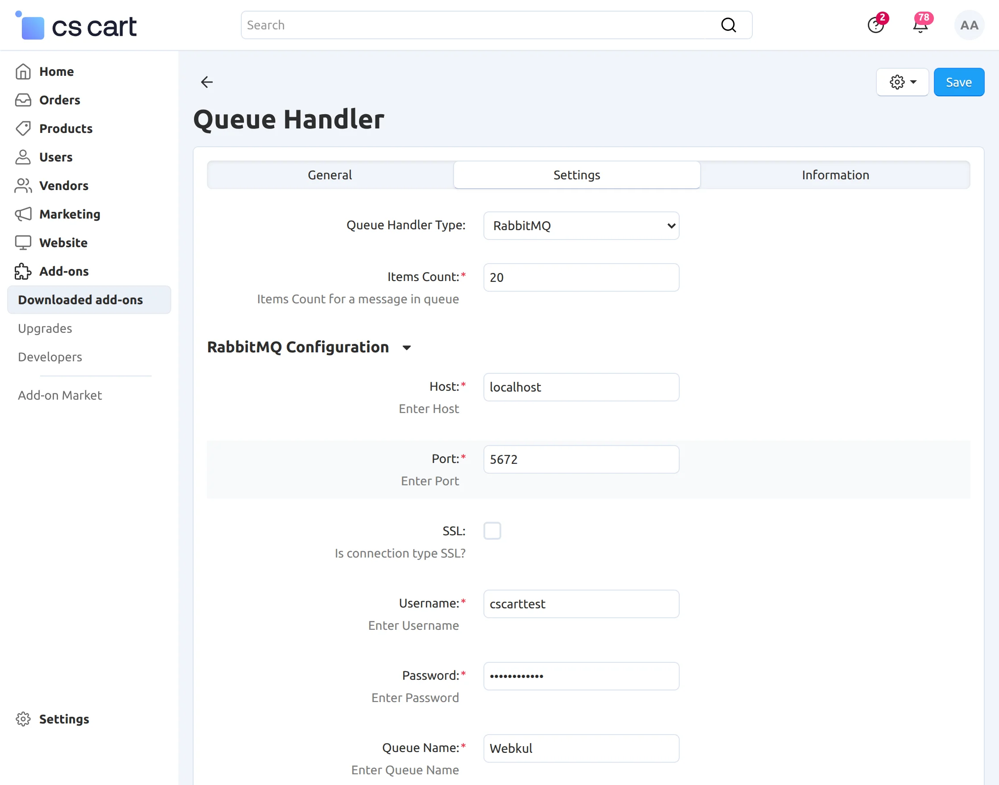Collapse the RabbitMQ Configuration section
Screen dimensions: 999x785
pos(406,348)
